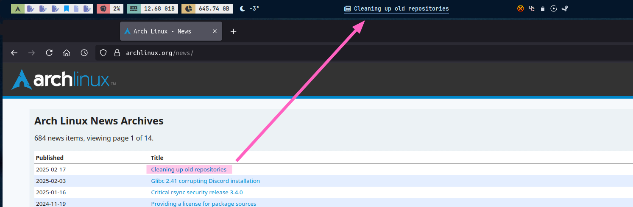Reload the current page
This screenshot has width=633, height=207.
[49, 53]
